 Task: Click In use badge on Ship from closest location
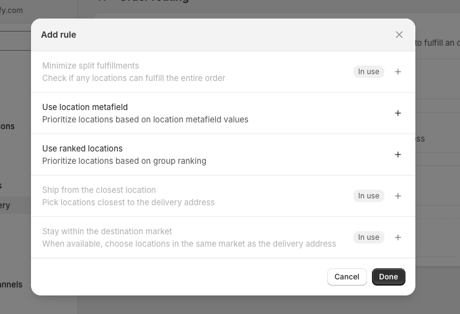click(368, 196)
